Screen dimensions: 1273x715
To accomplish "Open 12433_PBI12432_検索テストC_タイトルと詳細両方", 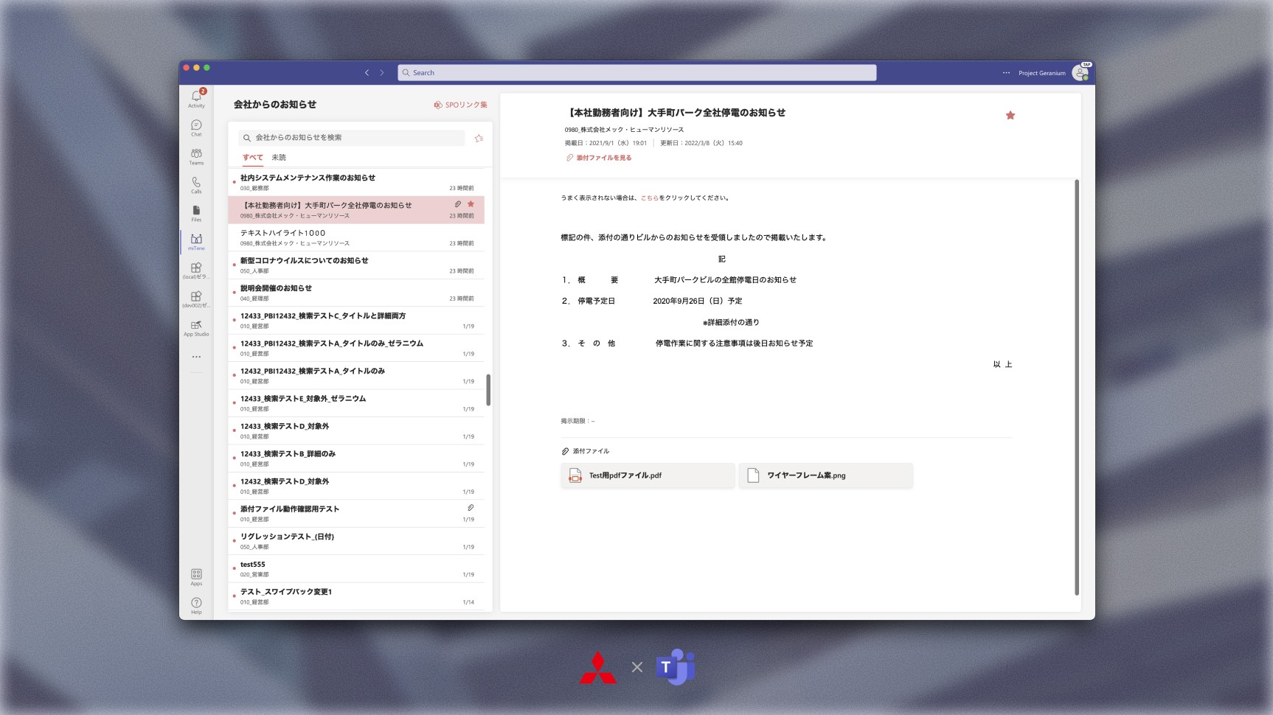I will (x=356, y=321).
